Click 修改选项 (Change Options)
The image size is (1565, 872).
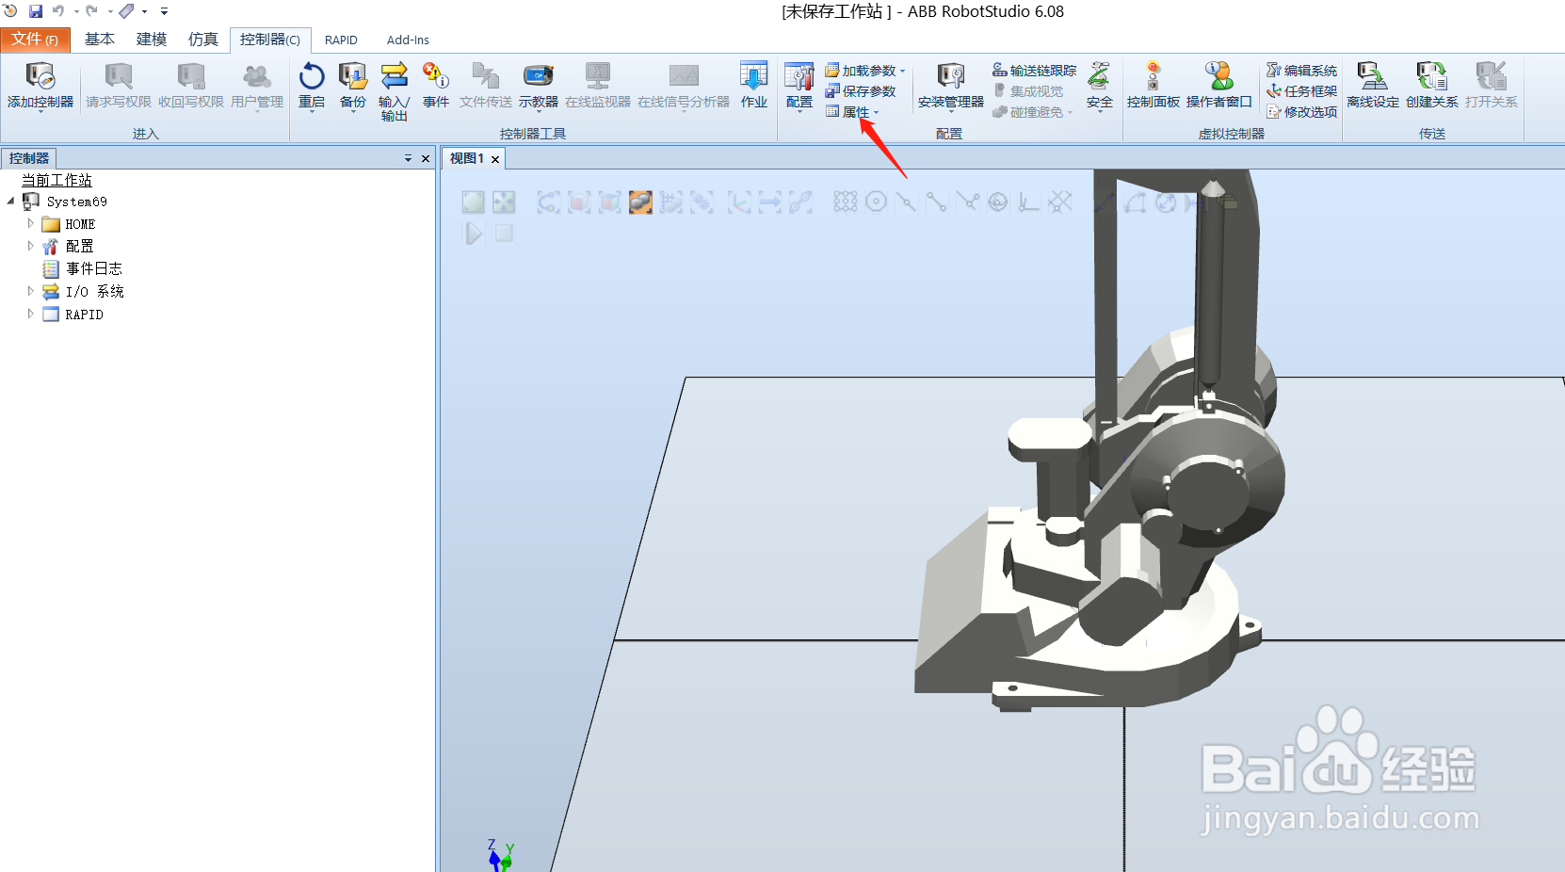click(1302, 112)
